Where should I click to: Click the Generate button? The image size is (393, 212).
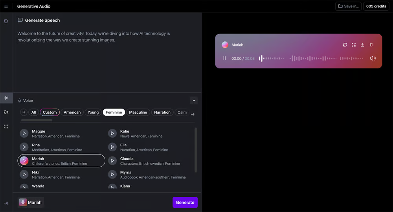click(x=185, y=203)
